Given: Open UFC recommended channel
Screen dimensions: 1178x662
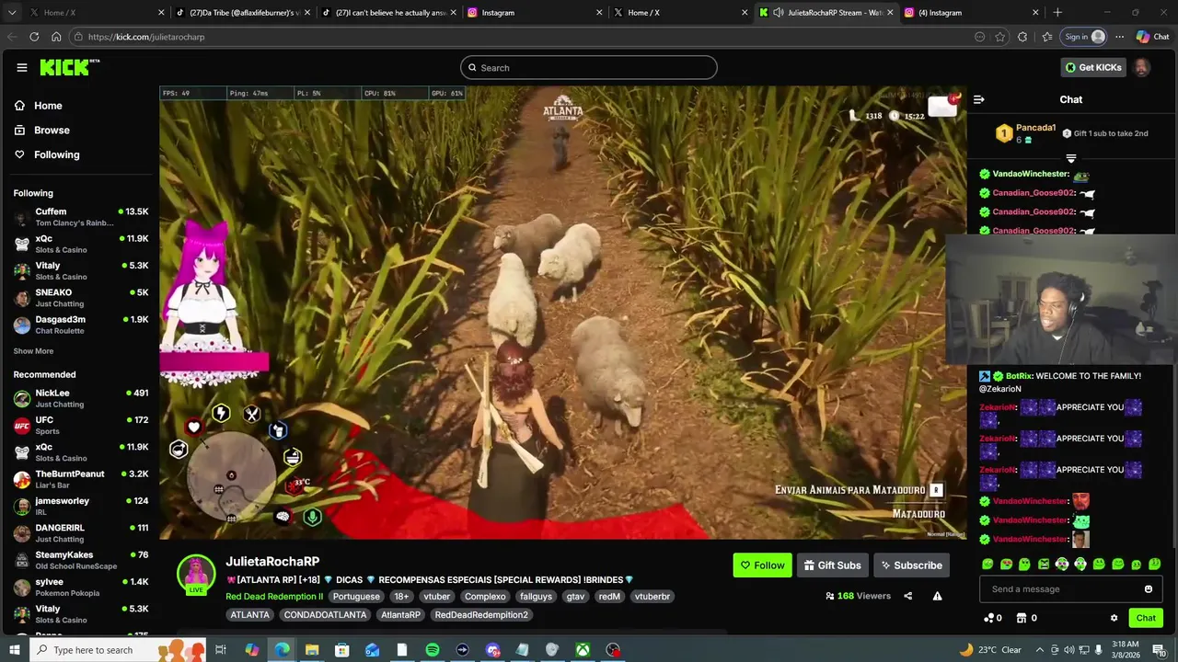Looking at the screenshot, I should [80, 425].
